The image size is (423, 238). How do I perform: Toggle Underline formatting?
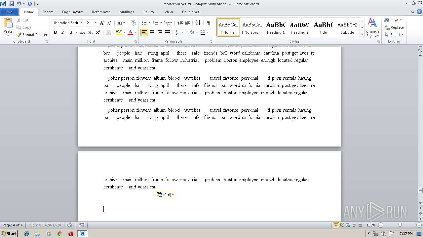[70, 32]
